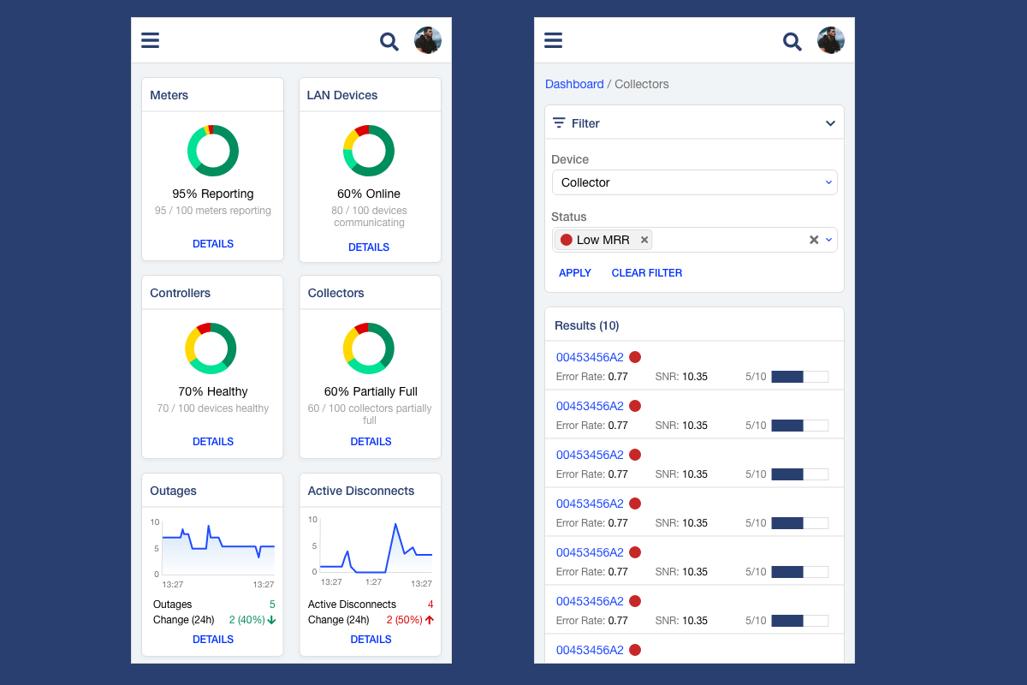Open Active Disconnects DETAILS link
The height and width of the screenshot is (685, 1027).
[x=371, y=640]
